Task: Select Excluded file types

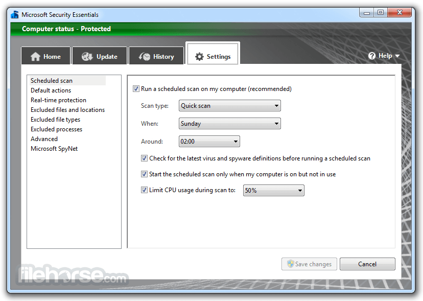Action: click(x=55, y=120)
